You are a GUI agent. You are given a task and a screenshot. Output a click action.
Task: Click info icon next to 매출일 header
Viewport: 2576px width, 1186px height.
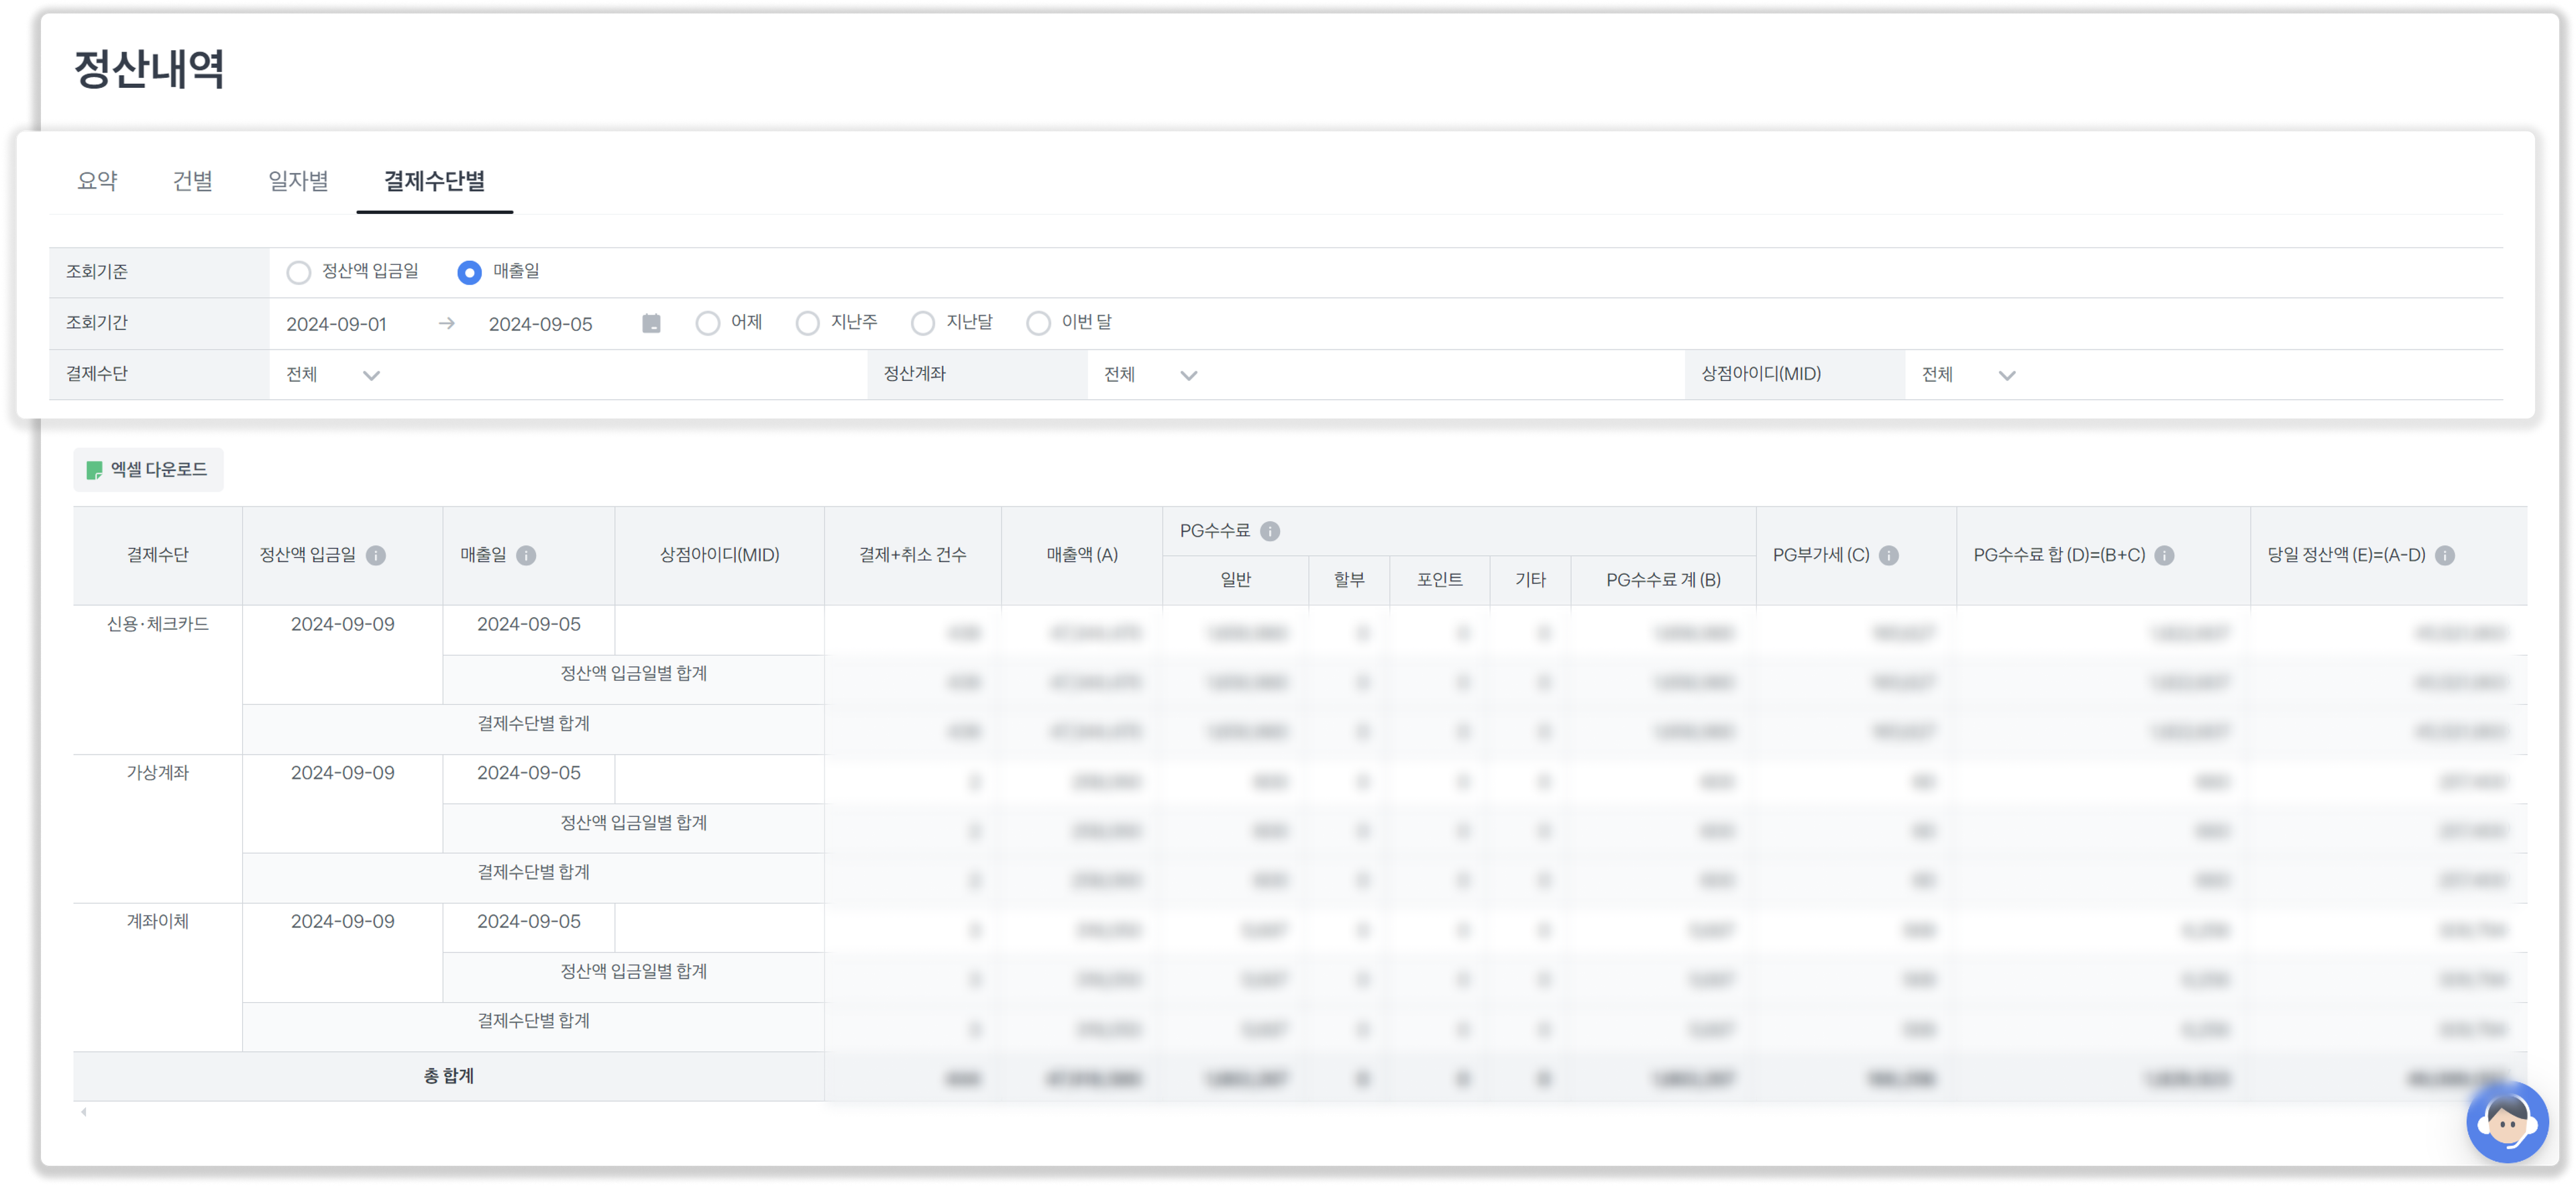click(526, 555)
